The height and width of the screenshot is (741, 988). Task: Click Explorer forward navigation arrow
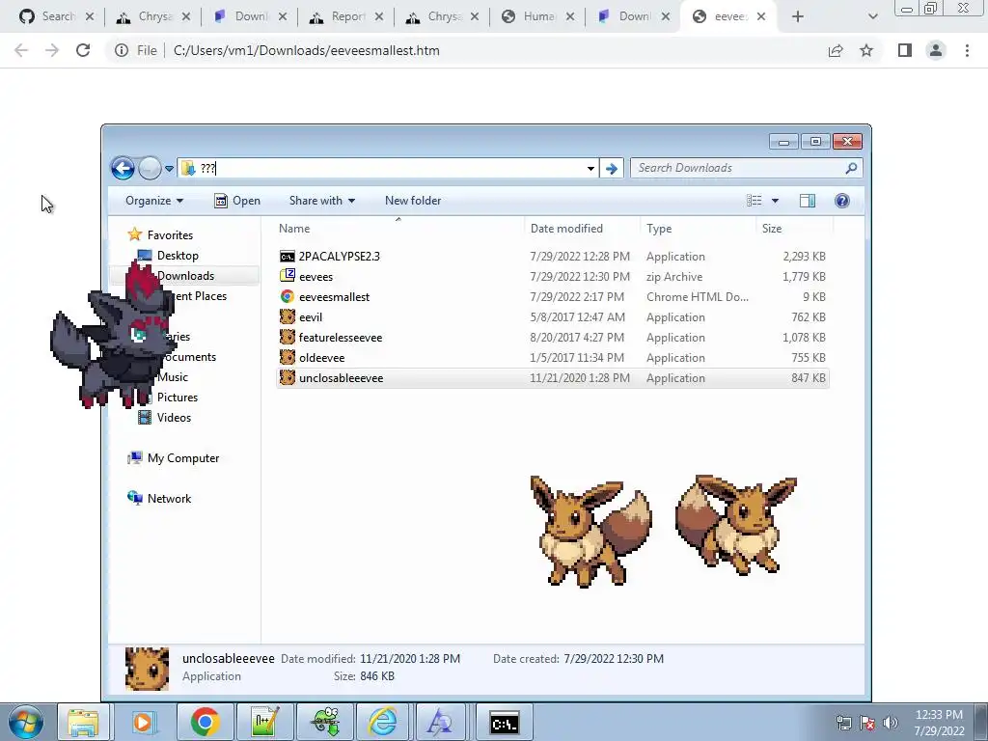150,168
